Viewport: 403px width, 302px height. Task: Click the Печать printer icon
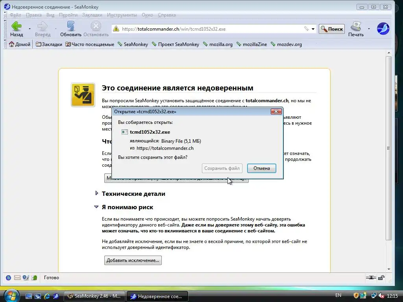(356, 26)
